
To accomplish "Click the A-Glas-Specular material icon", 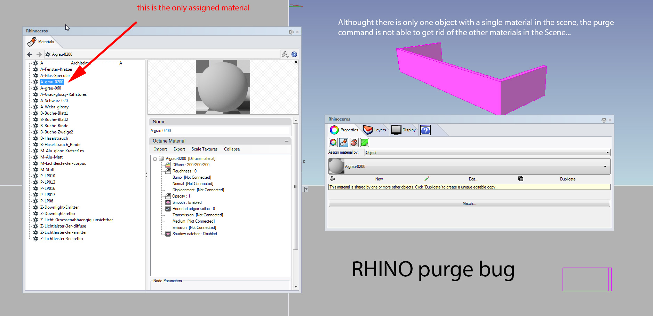I will 35,76.
